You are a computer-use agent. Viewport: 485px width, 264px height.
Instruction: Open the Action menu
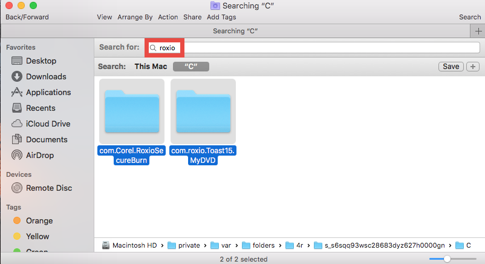pos(168,17)
